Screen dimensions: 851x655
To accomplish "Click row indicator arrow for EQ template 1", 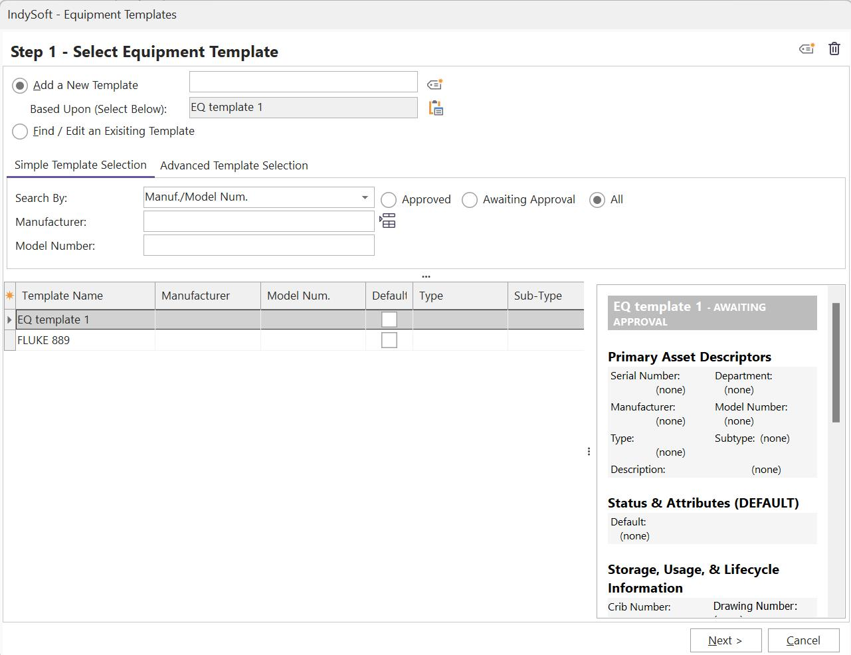I will [x=9, y=320].
